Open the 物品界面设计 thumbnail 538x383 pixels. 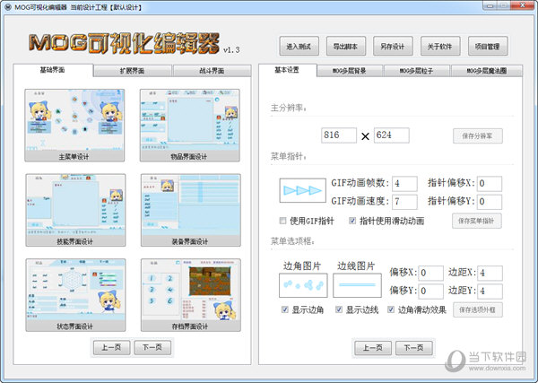point(190,126)
